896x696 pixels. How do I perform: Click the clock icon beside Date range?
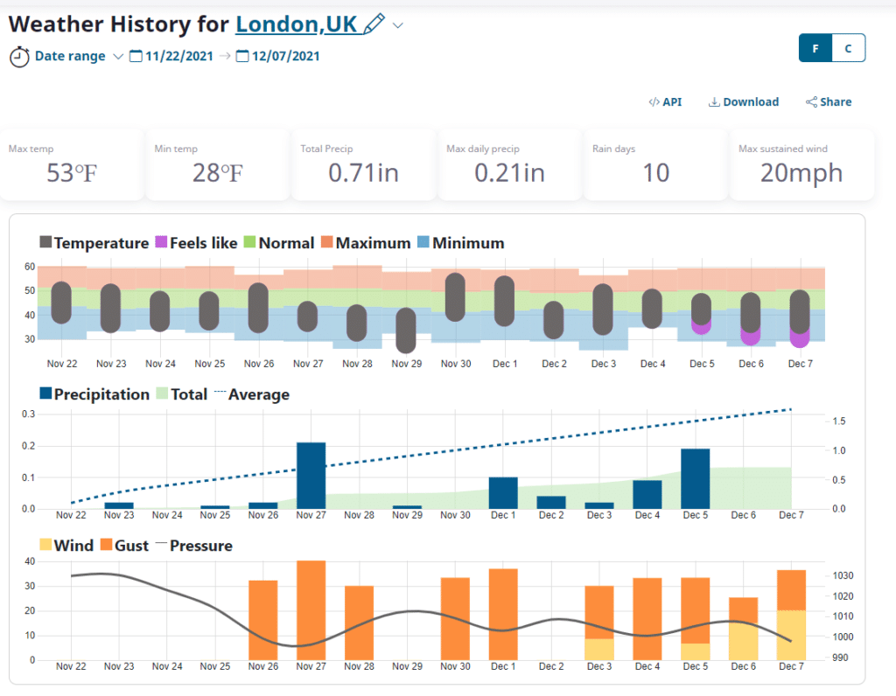(19, 56)
